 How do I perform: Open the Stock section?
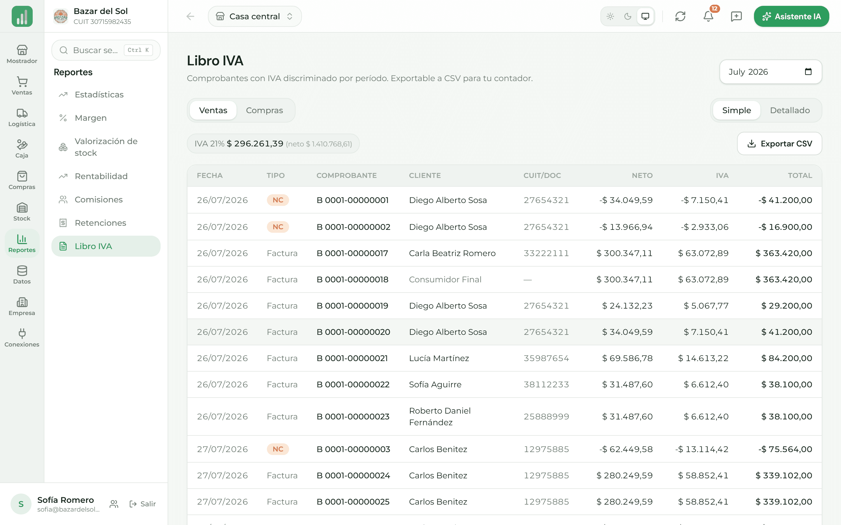tap(22, 212)
